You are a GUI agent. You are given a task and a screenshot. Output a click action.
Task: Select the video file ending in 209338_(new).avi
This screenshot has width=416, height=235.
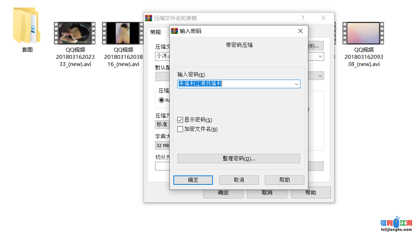click(x=363, y=33)
